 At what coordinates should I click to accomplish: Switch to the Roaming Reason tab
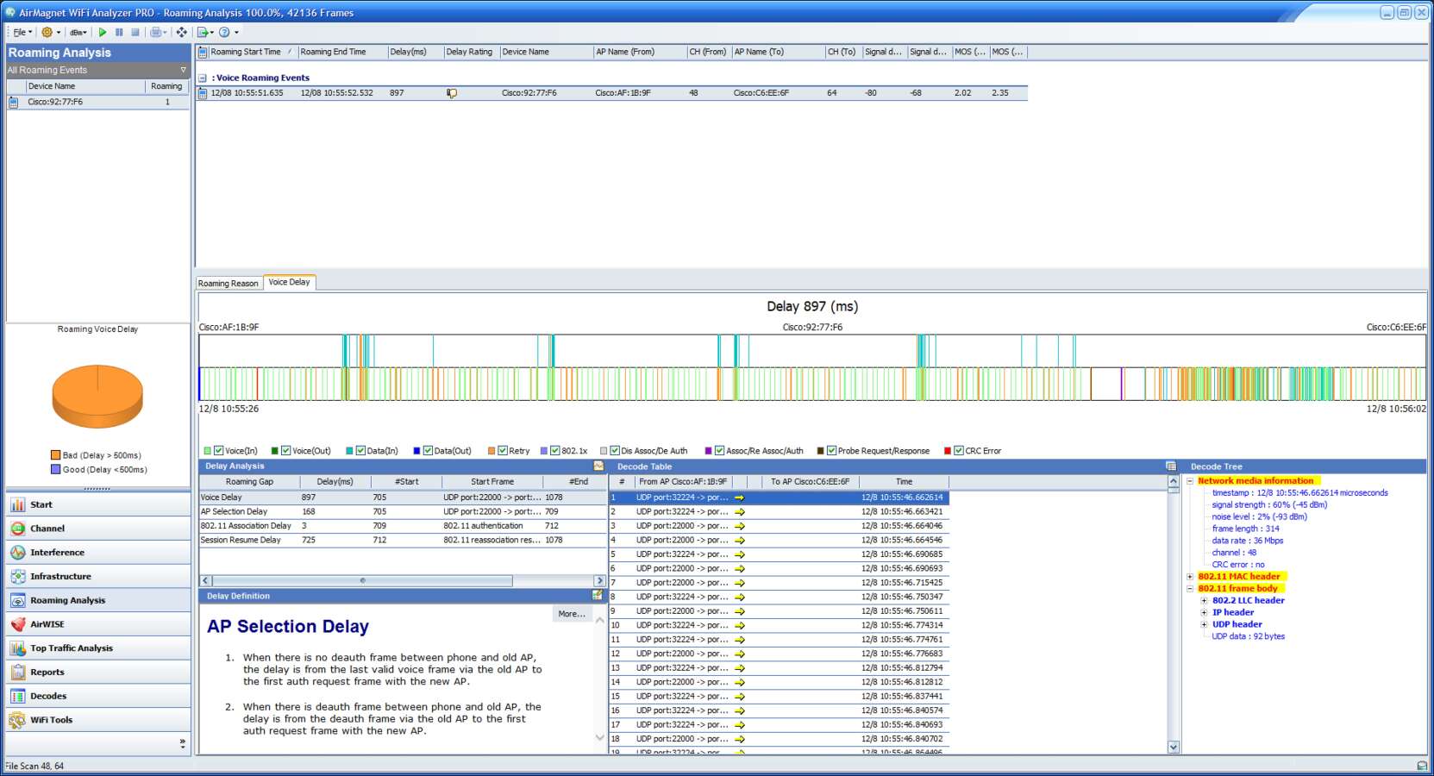tap(229, 283)
